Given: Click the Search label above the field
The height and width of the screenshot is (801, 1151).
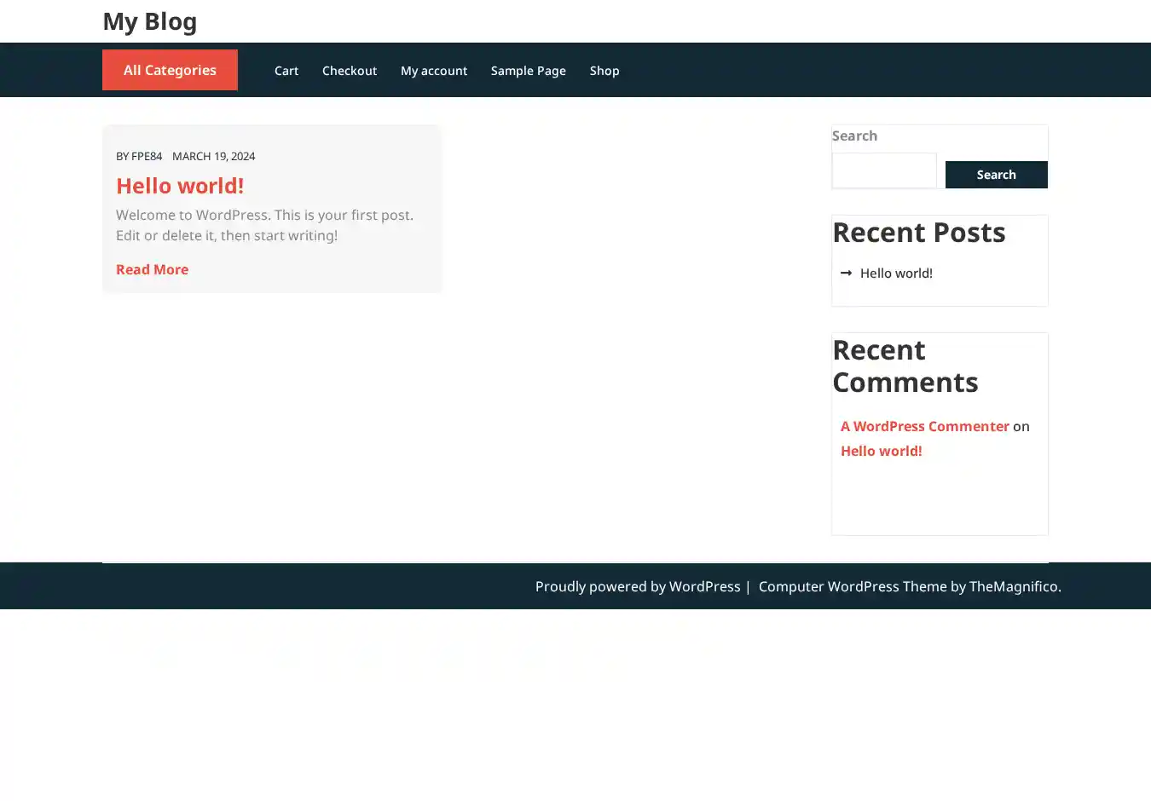Looking at the screenshot, I should pyautogui.click(x=854, y=135).
